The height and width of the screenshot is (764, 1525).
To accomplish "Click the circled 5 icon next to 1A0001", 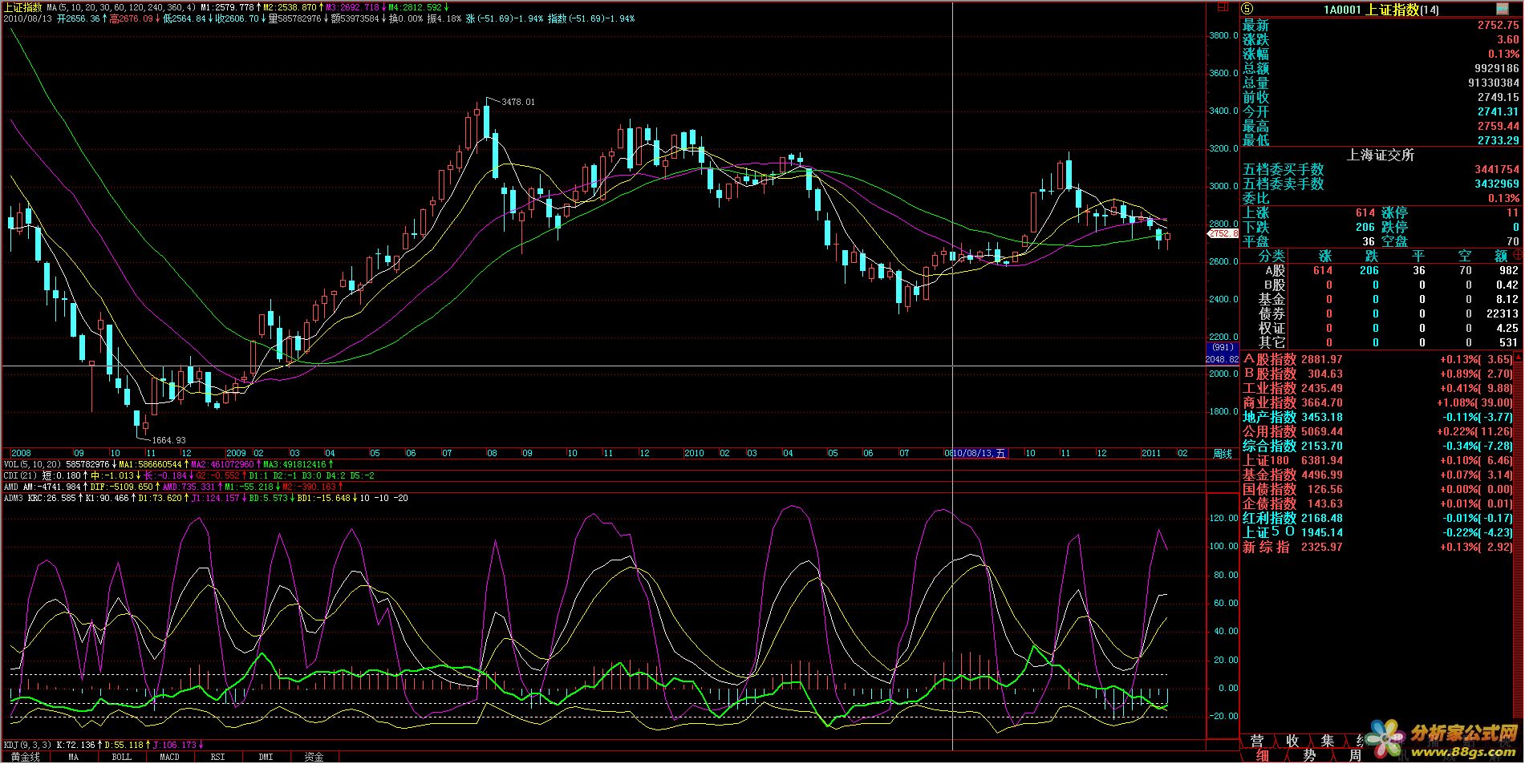I will [x=1248, y=9].
